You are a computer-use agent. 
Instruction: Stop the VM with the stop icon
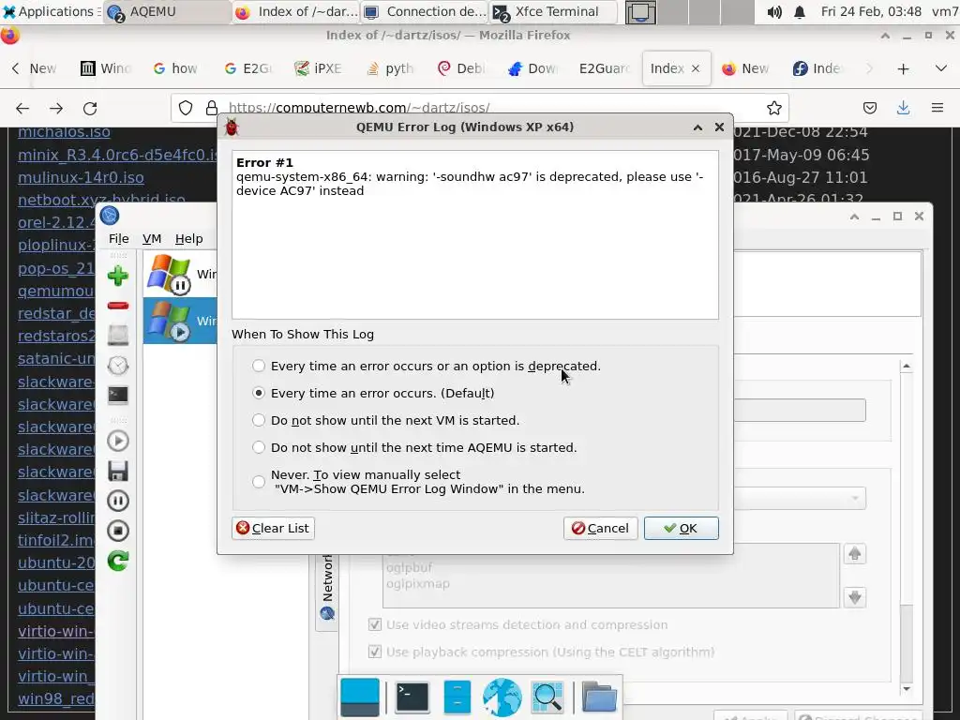[117, 531]
